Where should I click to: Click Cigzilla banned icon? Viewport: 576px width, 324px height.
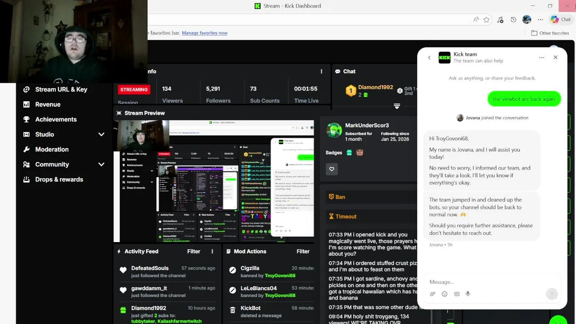233,270
